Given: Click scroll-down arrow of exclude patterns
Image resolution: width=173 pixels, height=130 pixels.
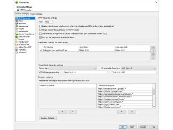Looking at the screenshot, I should (154, 107).
